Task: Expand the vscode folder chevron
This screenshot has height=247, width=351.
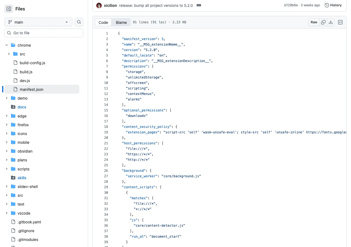Action: [x=7, y=213]
